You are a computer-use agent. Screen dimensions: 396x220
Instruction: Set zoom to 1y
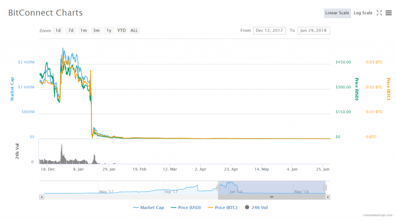[x=109, y=30]
